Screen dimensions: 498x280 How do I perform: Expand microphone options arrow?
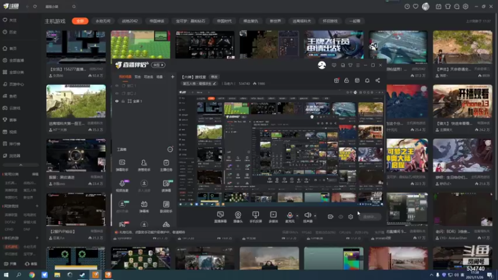[x=298, y=216]
